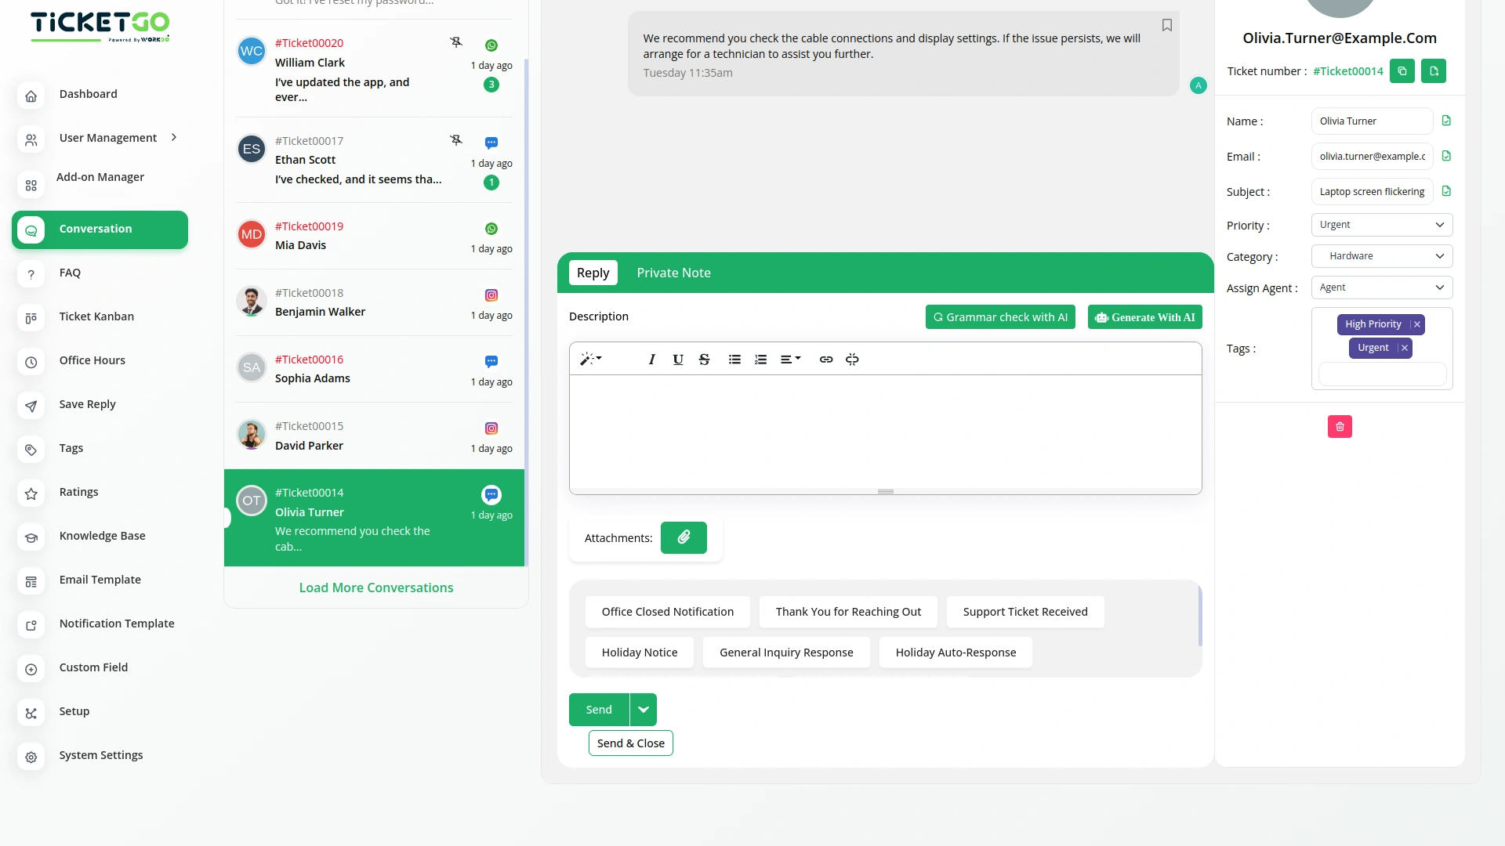
Task: Click the insert link icon in editor
Action: click(x=826, y=360)
